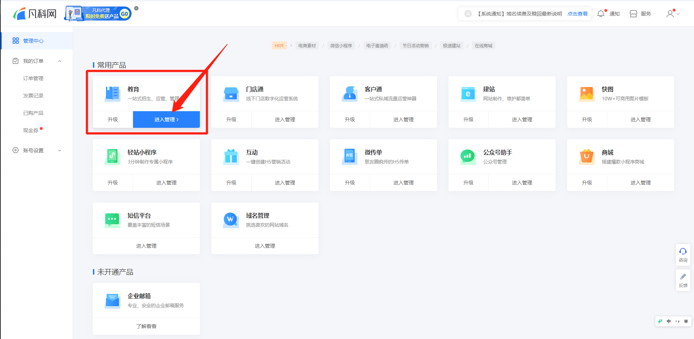This screenshot has height=339, width=694.
Task: Open 已购产品 in sidebar
Action: pos(33,113)
